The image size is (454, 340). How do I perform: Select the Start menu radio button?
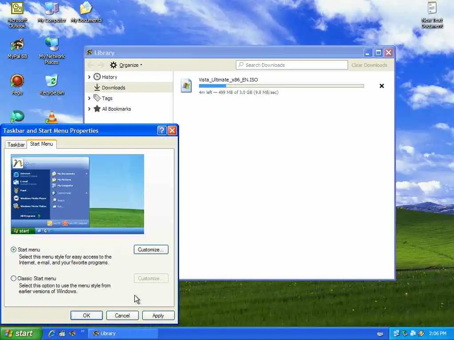pos(13,250)
